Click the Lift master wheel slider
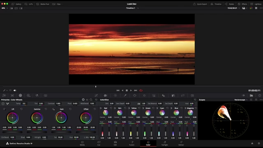The image size is (263, 148). point(12,132)
